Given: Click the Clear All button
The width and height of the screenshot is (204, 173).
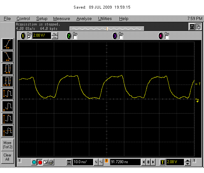Looking at the screenshot, I should coord(8,157).
